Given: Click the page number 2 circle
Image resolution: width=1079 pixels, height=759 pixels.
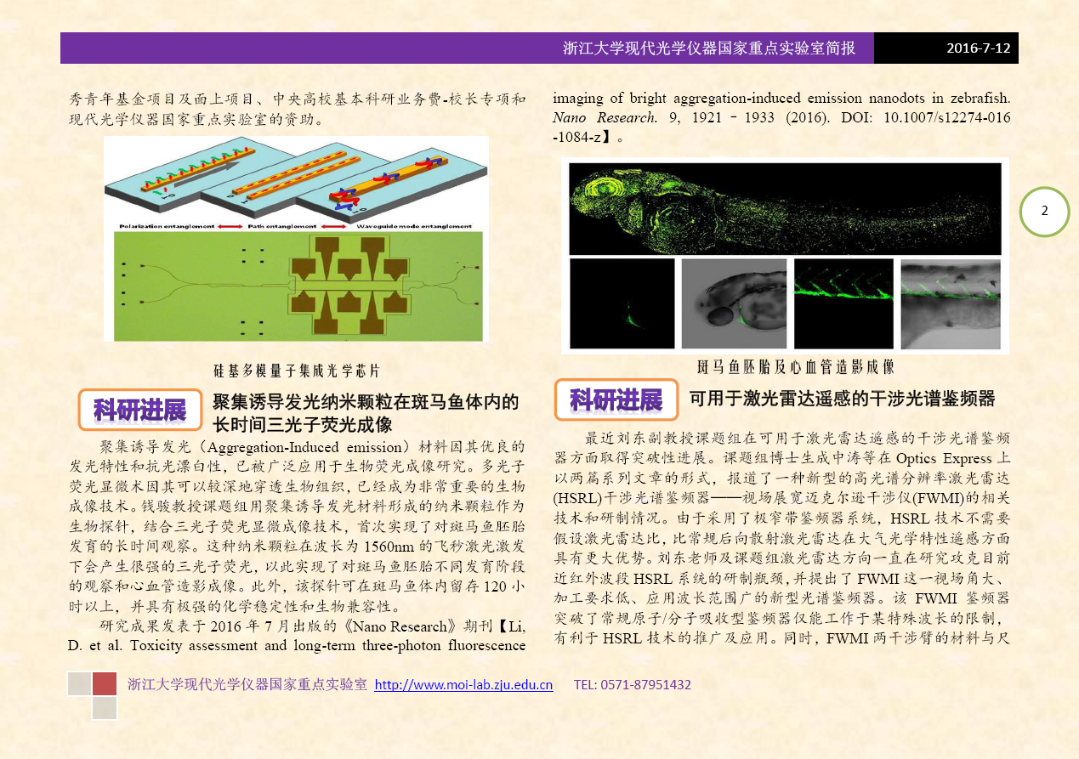Looking at the screenshot, I should pos(1044,212).
